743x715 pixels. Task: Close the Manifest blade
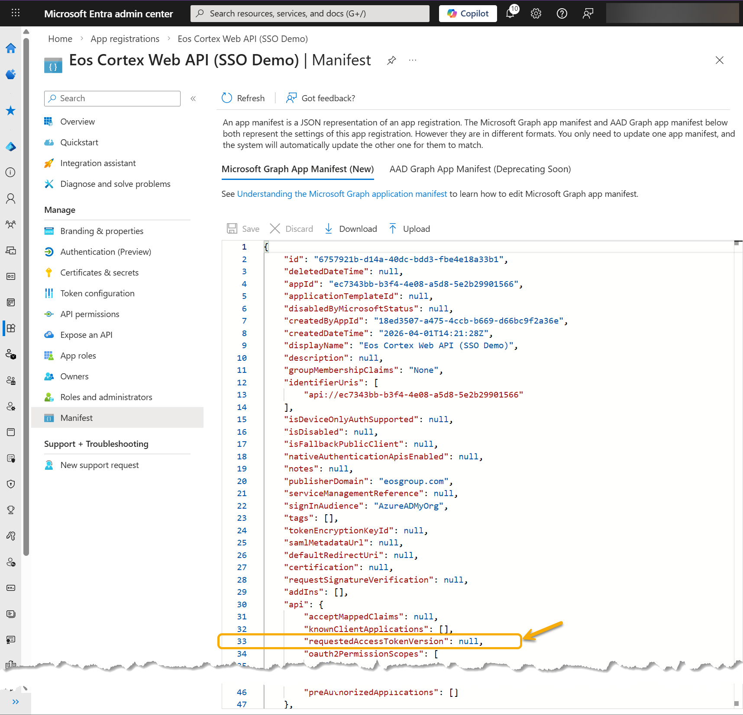[720, 60]
